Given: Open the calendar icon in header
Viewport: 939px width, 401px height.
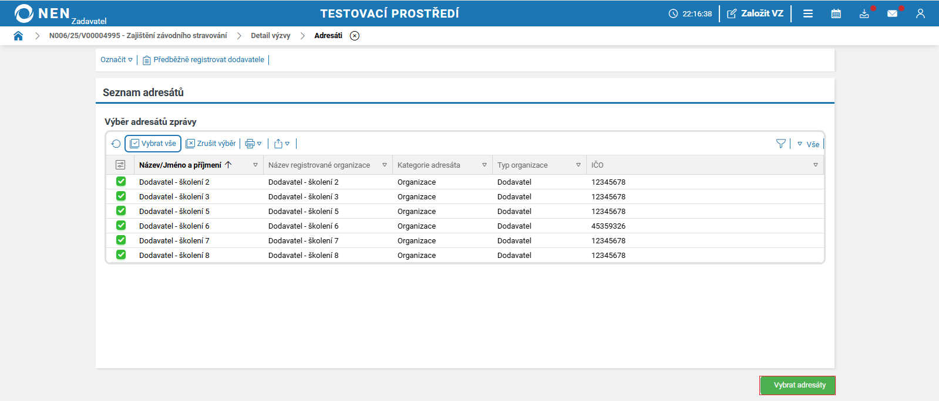Looking at the screenshot, I should point(836,13).
